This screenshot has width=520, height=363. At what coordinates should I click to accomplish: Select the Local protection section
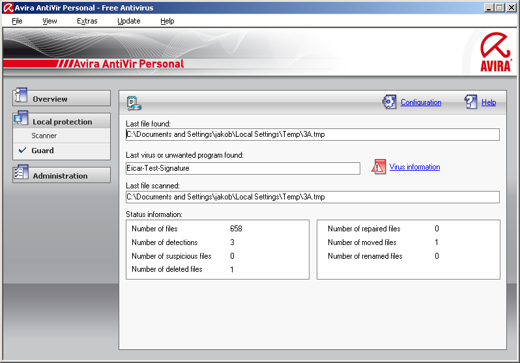click(62, 121)
